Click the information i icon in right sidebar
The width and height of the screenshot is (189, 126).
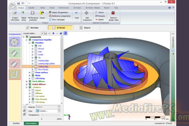coord(173,50)
